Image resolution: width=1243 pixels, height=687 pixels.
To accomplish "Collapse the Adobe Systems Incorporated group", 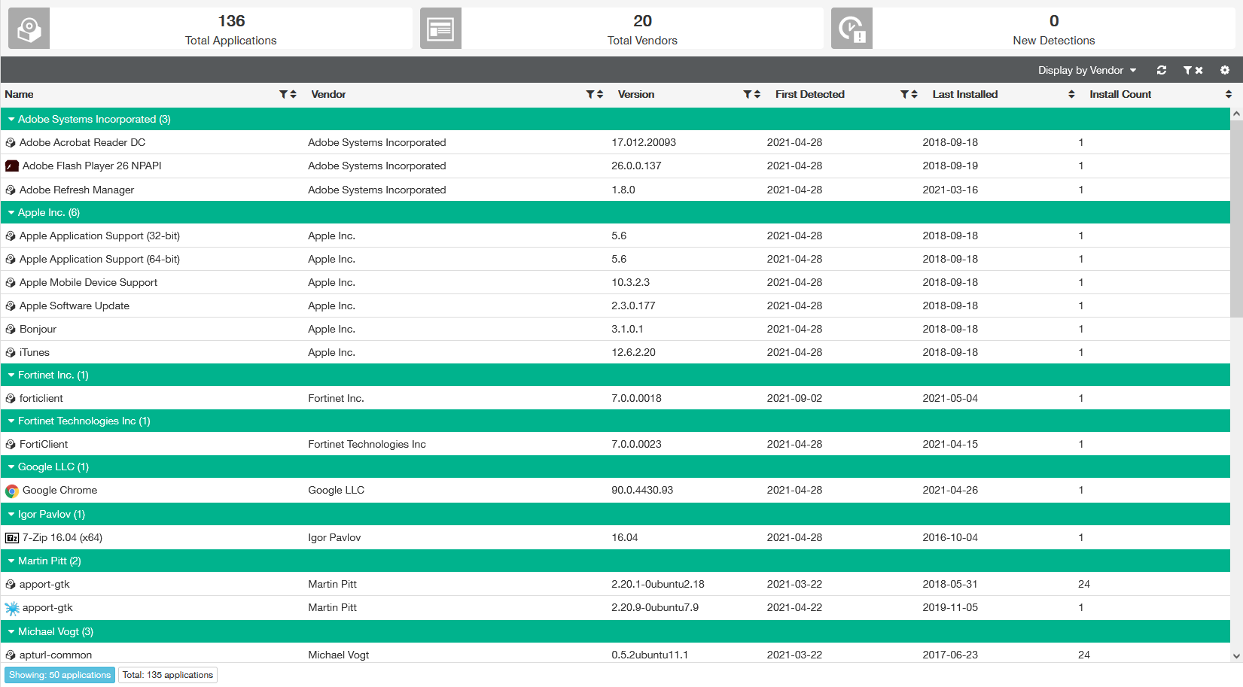I will (11, 119).
